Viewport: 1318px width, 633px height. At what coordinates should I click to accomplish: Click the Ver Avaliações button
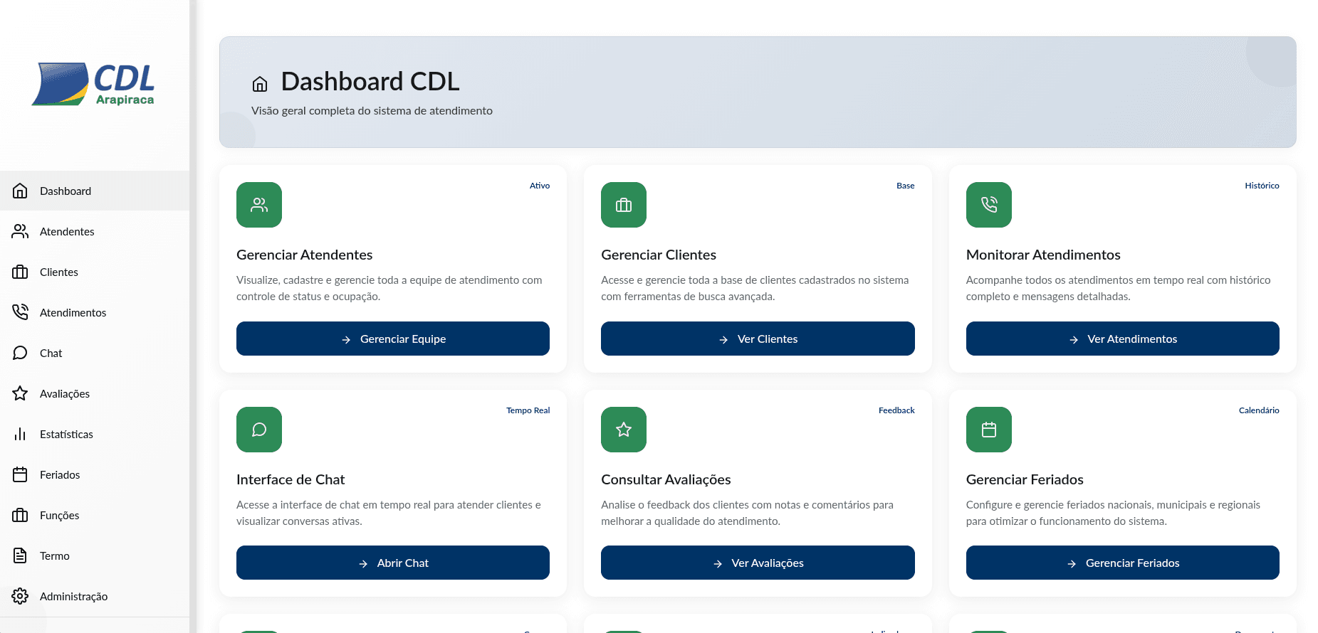758,563
